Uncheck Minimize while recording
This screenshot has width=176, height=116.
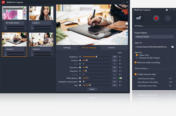136,62
